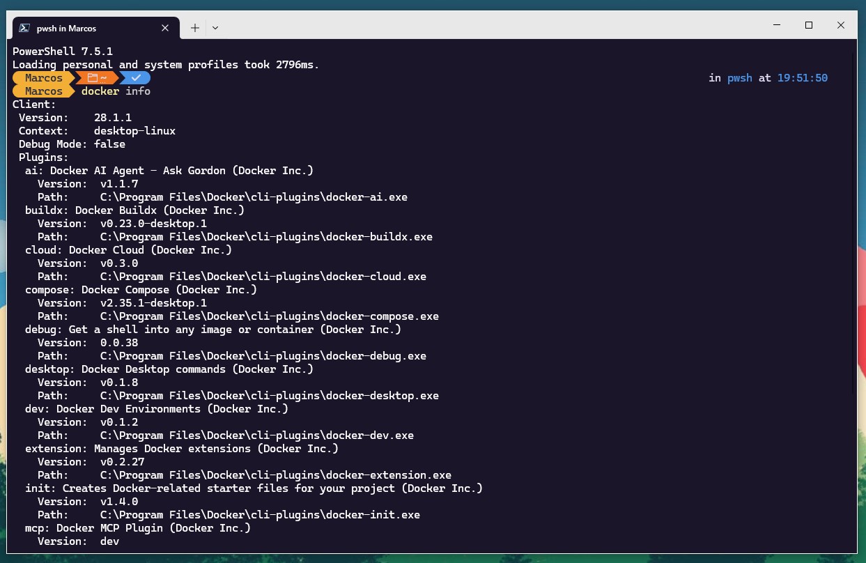This screenshot has height=563, width=866.
Task: Click version 'v2.35.1-desktop.1' text
Action: 153,303
